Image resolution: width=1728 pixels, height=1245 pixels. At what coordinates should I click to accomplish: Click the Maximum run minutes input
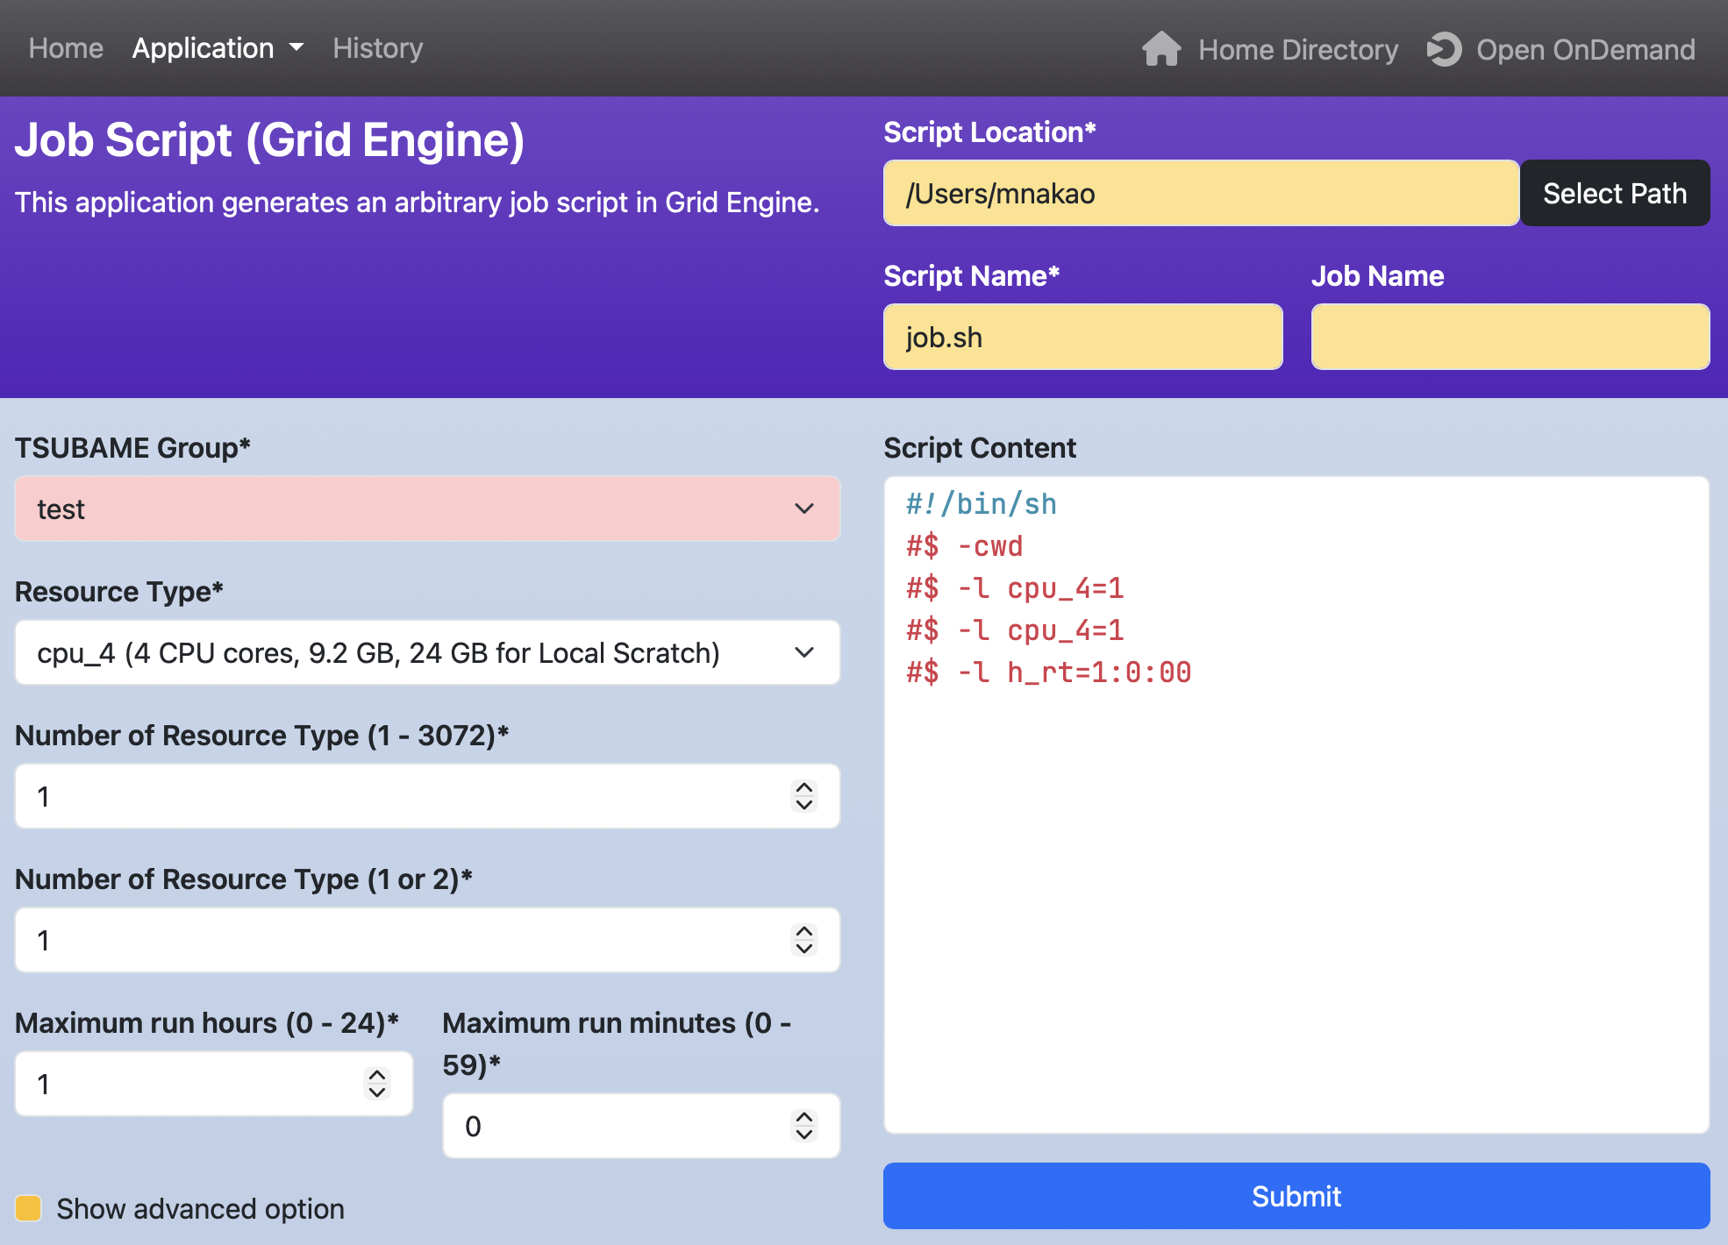pyautogui.click(x=641, y=1126)
